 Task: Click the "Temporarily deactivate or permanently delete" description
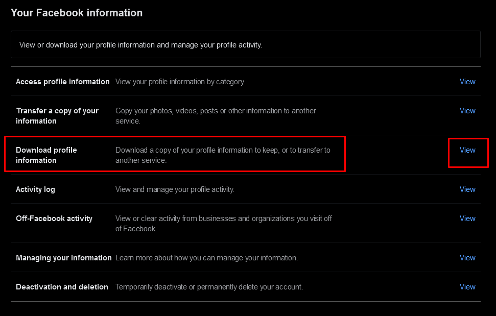pyautogui.click(x=209, y=287)
